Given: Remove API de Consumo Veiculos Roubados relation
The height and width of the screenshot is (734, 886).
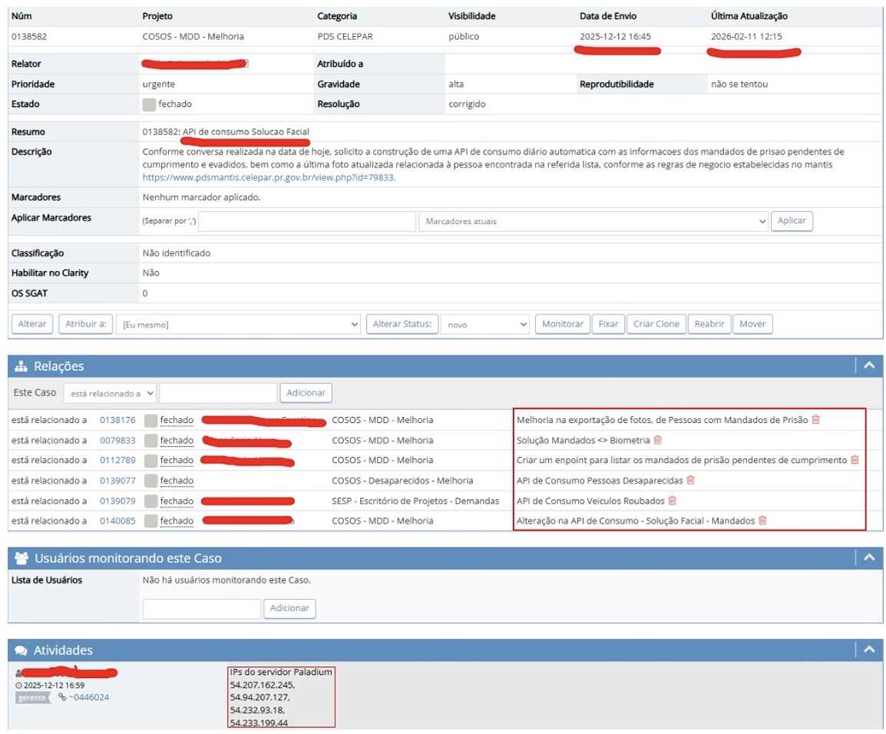Looking at the screenshot, I should coord(672,501).
